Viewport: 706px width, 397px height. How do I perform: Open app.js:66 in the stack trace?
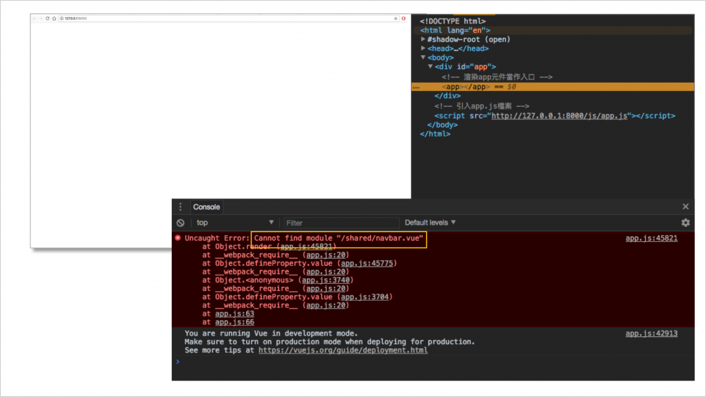(234, 323)
